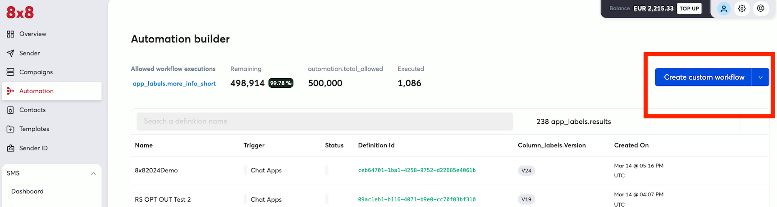Click the Templates folder icon

tap(10, 129)
